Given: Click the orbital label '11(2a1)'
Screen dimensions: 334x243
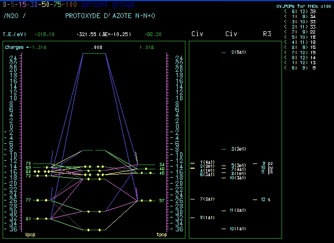Looking at the screenshot, I should pos(238,210).
